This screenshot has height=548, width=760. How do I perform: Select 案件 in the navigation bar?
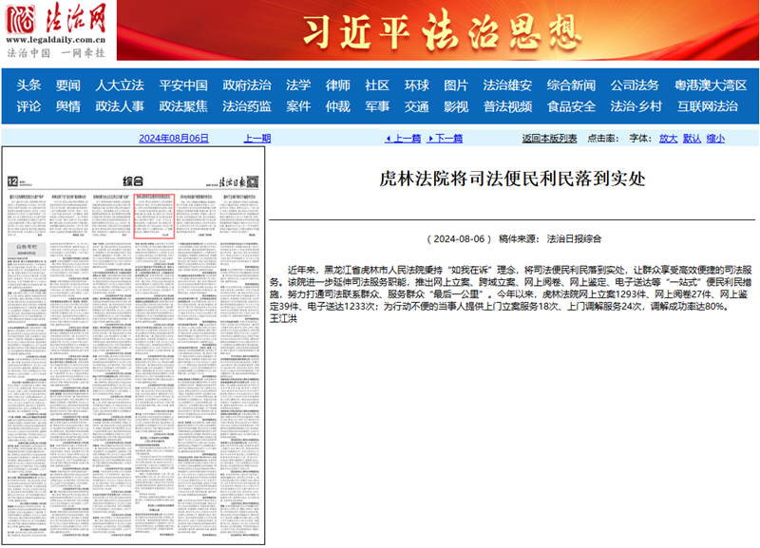pyautogui.click(x=298, y=106)
